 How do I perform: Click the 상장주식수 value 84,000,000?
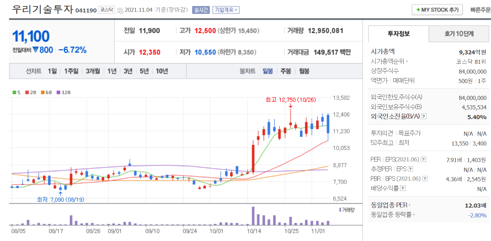click(473, 71)
